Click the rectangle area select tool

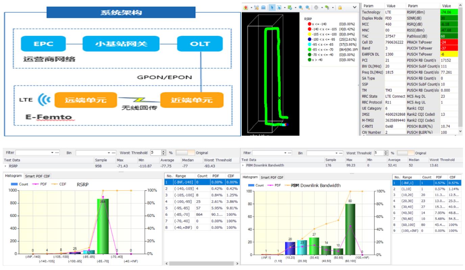click(x=279, y=7)
